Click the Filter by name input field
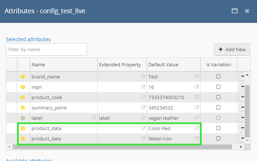 46,49
